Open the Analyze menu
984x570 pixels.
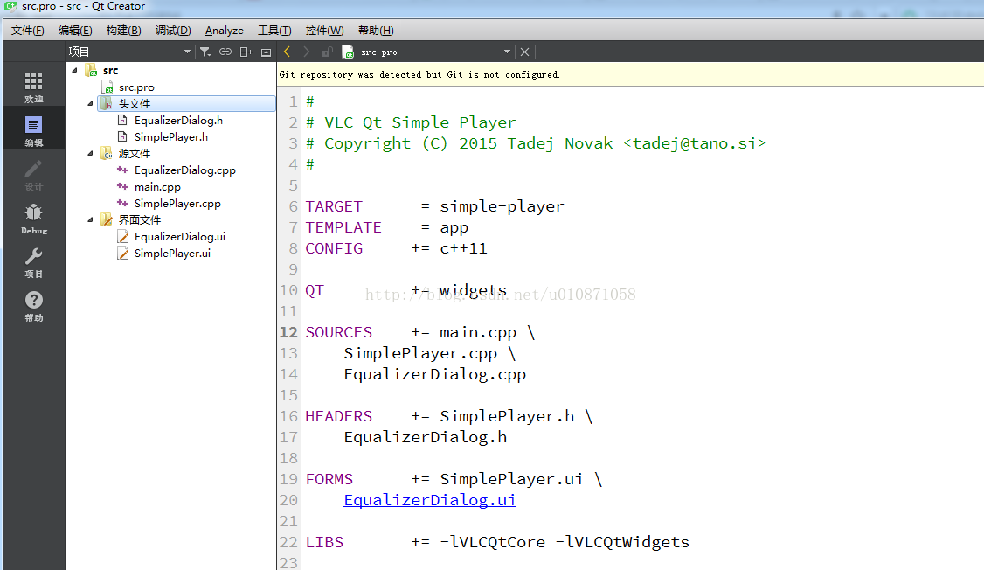tap(224, 30)
